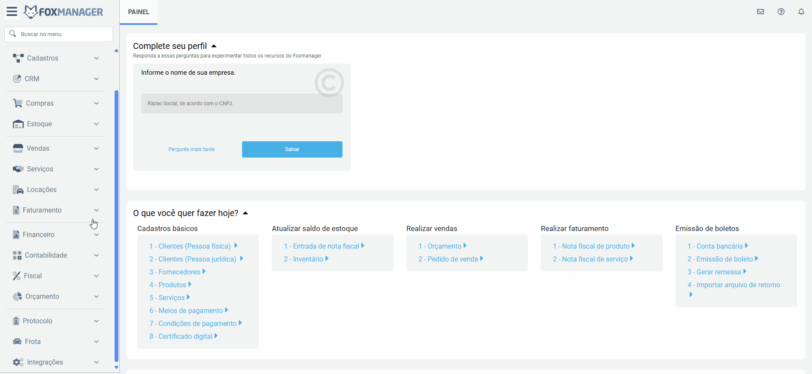Expand the Vendas menu chevron
This screenshot has height=374, width=812.
click(x=96, y=148)
